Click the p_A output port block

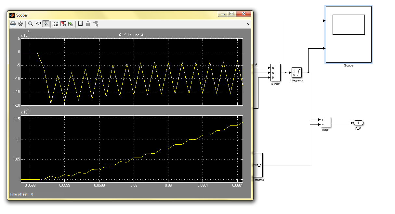coord(358,123)
